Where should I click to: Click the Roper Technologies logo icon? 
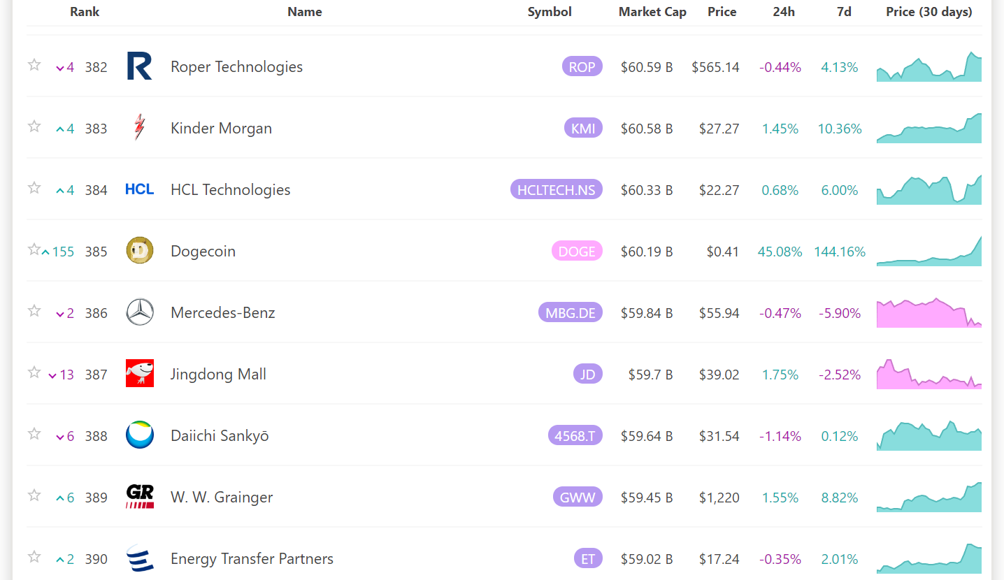[x=139, y=66]
